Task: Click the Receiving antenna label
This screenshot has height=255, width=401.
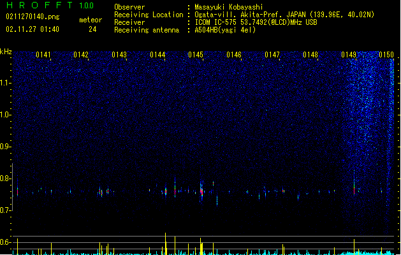Action: (147, 30)
